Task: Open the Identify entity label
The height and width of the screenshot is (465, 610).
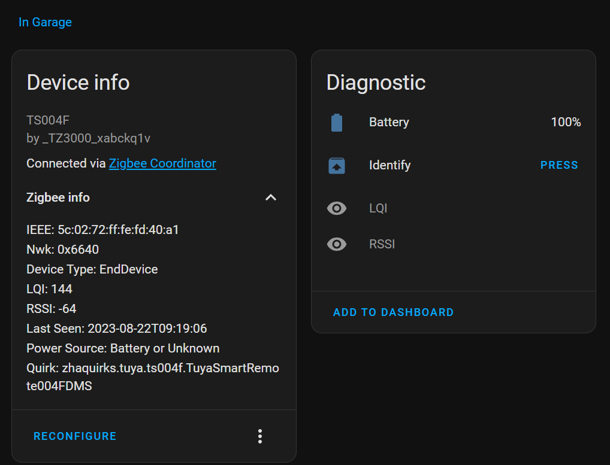Action: point(389,165)
